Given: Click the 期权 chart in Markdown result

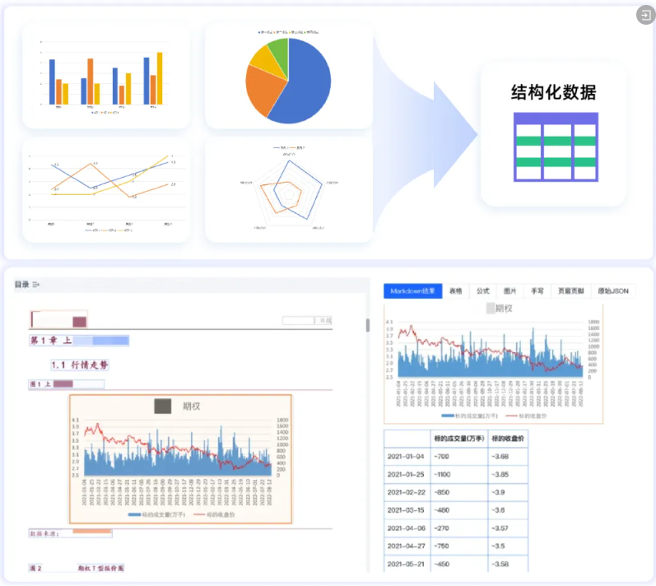Looking at the screenshot, I should click(493, 363).
